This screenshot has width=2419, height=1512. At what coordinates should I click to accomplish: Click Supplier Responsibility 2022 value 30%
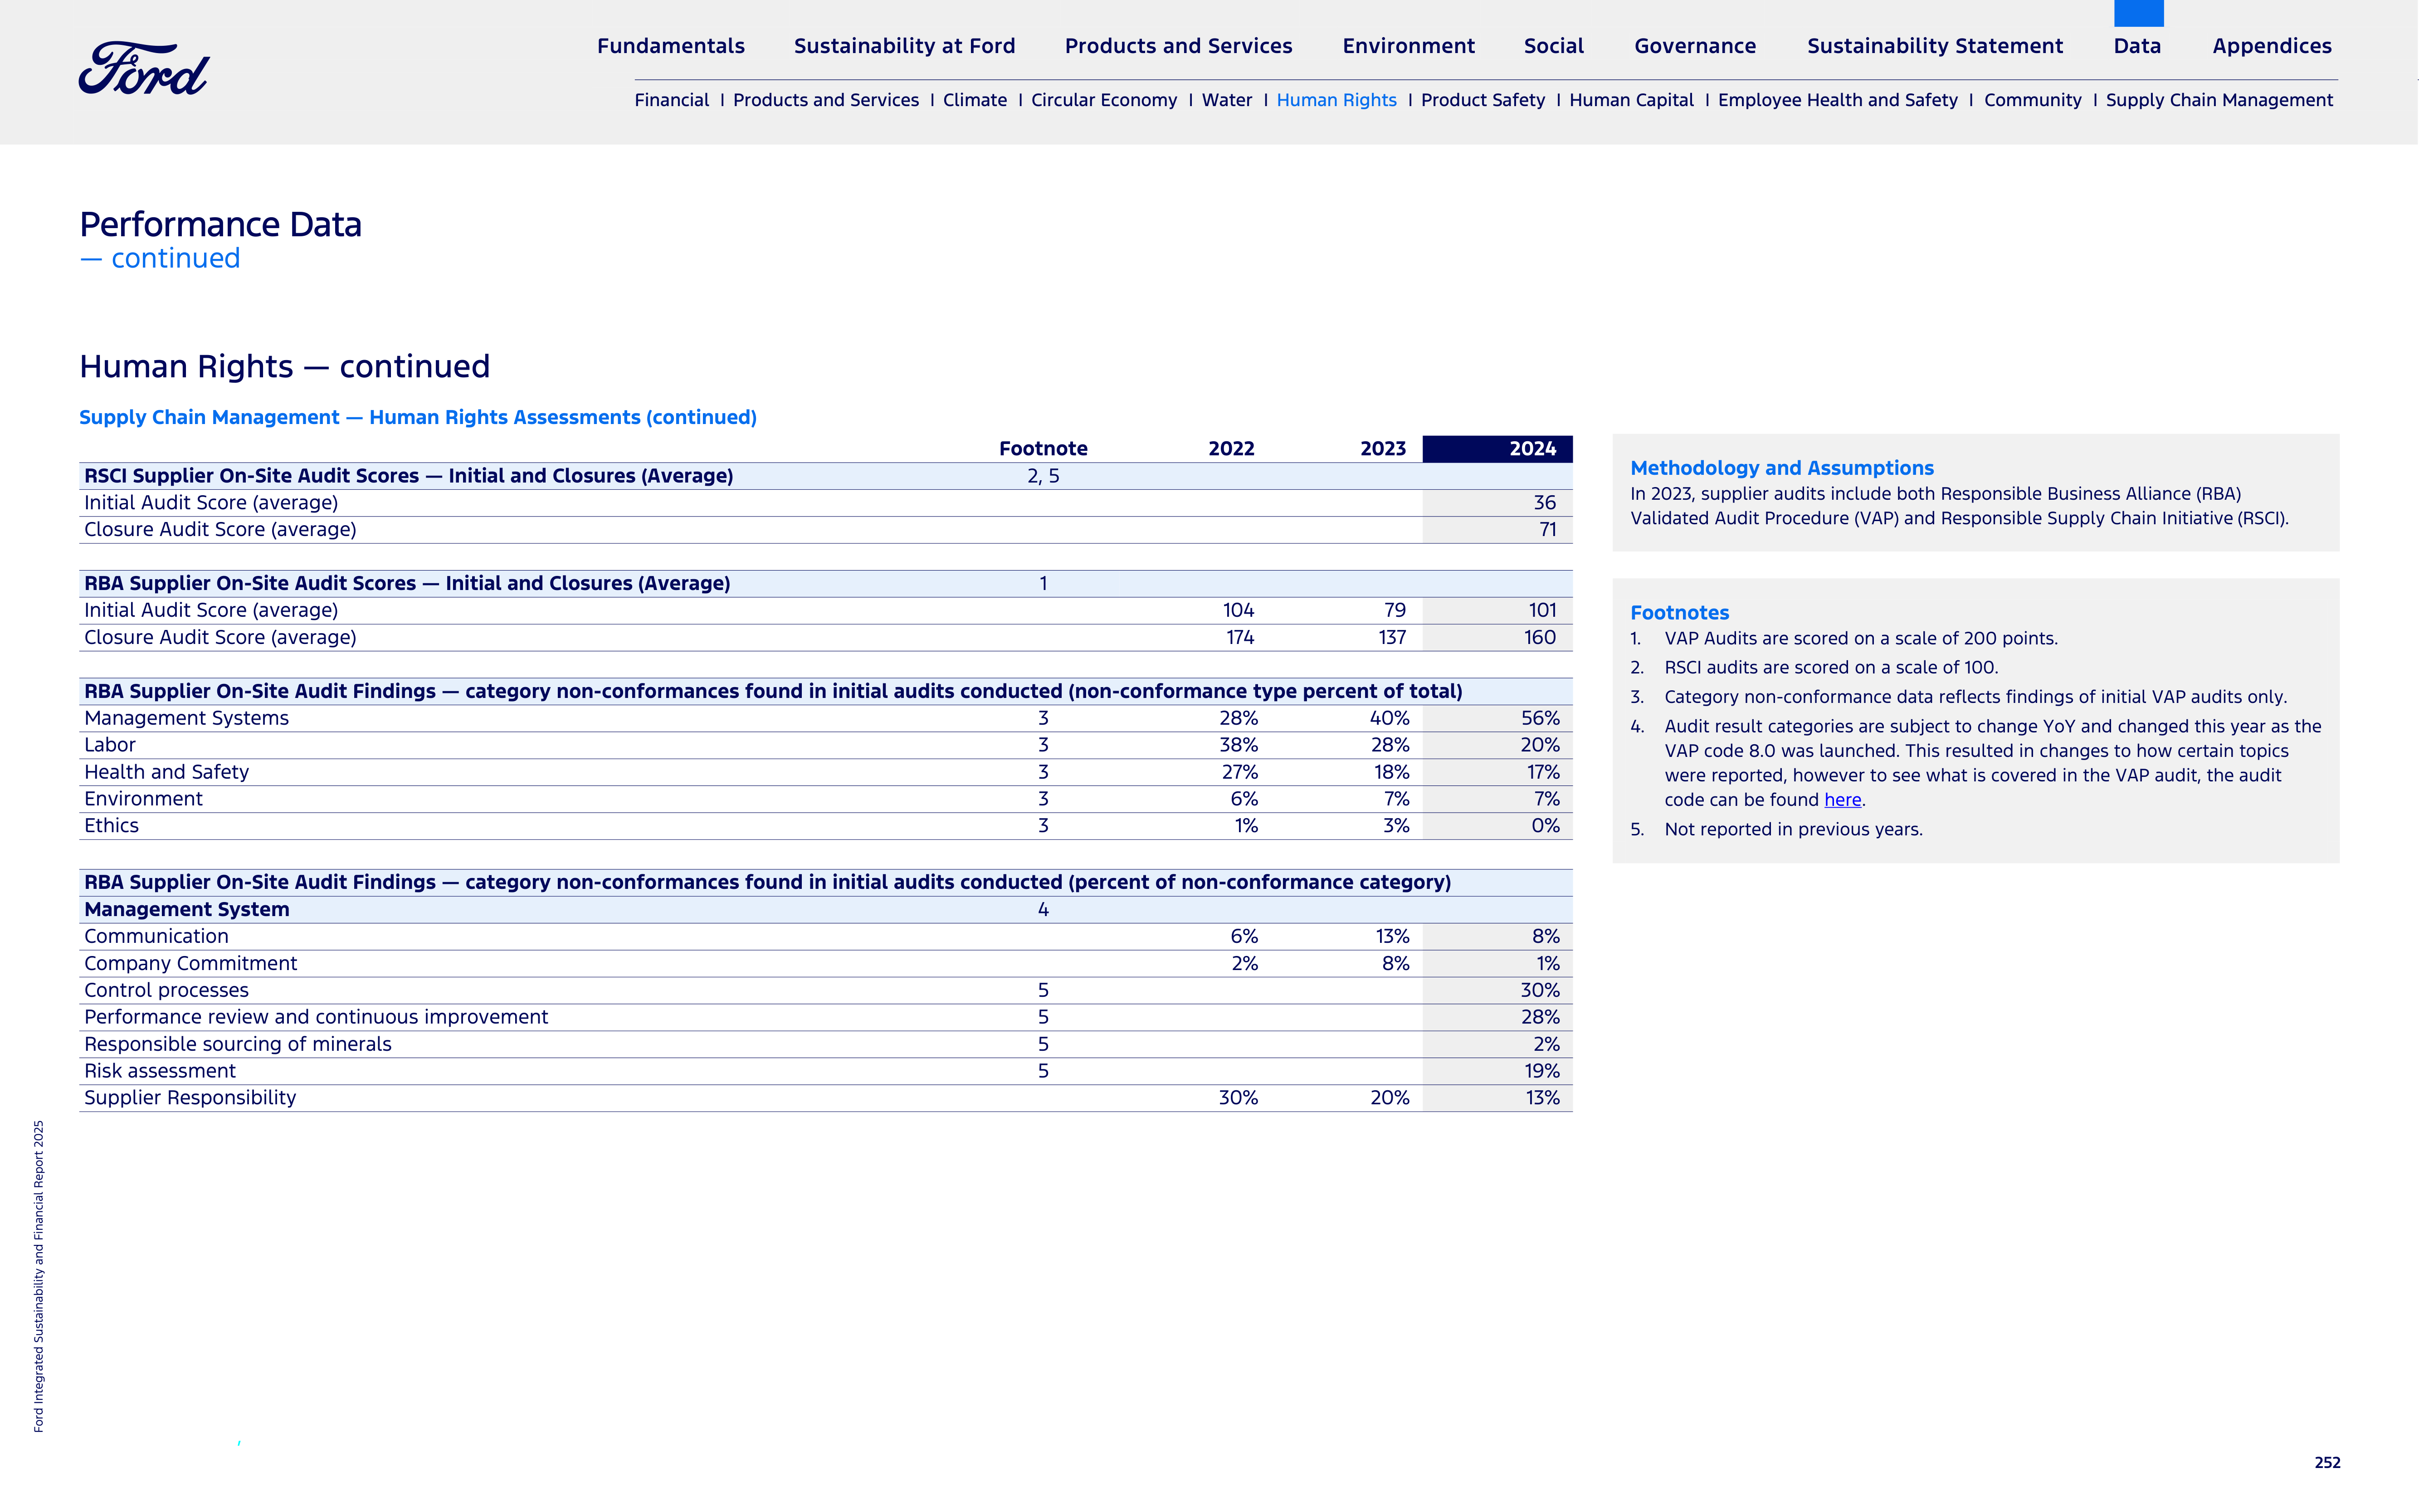(1238, 1098)
